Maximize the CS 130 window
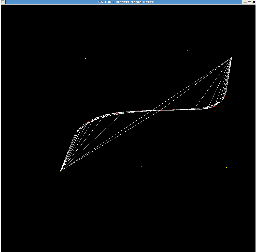The image size is (256, 252). point(249,2)
